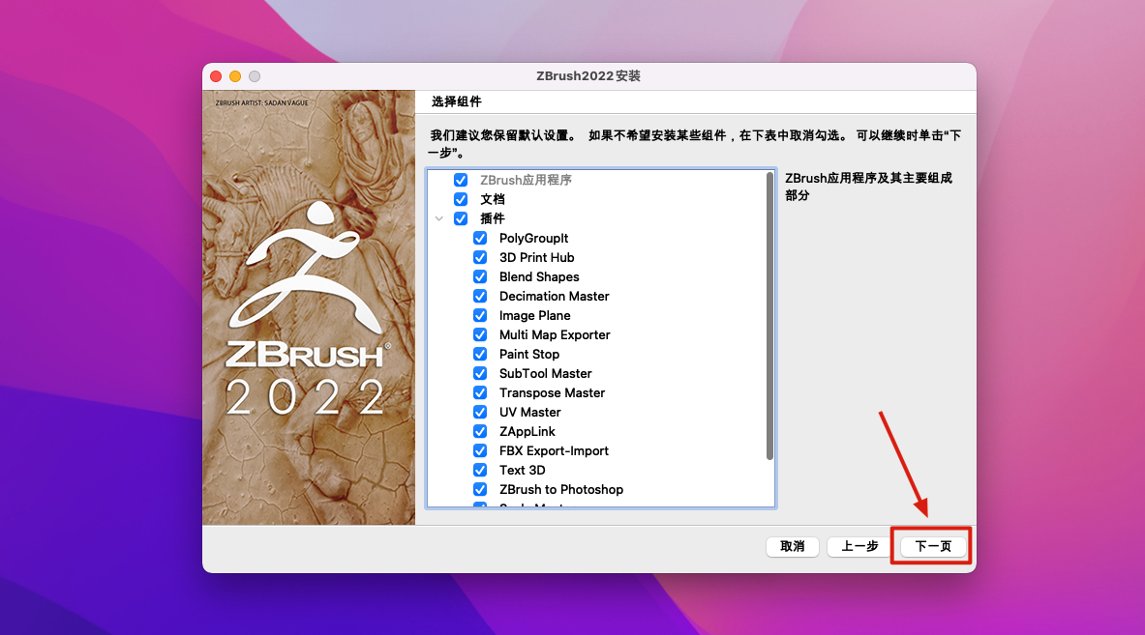Image resolution: width=1145 pixels, height=635 pixels.
Task: Toggle the UV Master checkbox
Action: tap(480, 412)
